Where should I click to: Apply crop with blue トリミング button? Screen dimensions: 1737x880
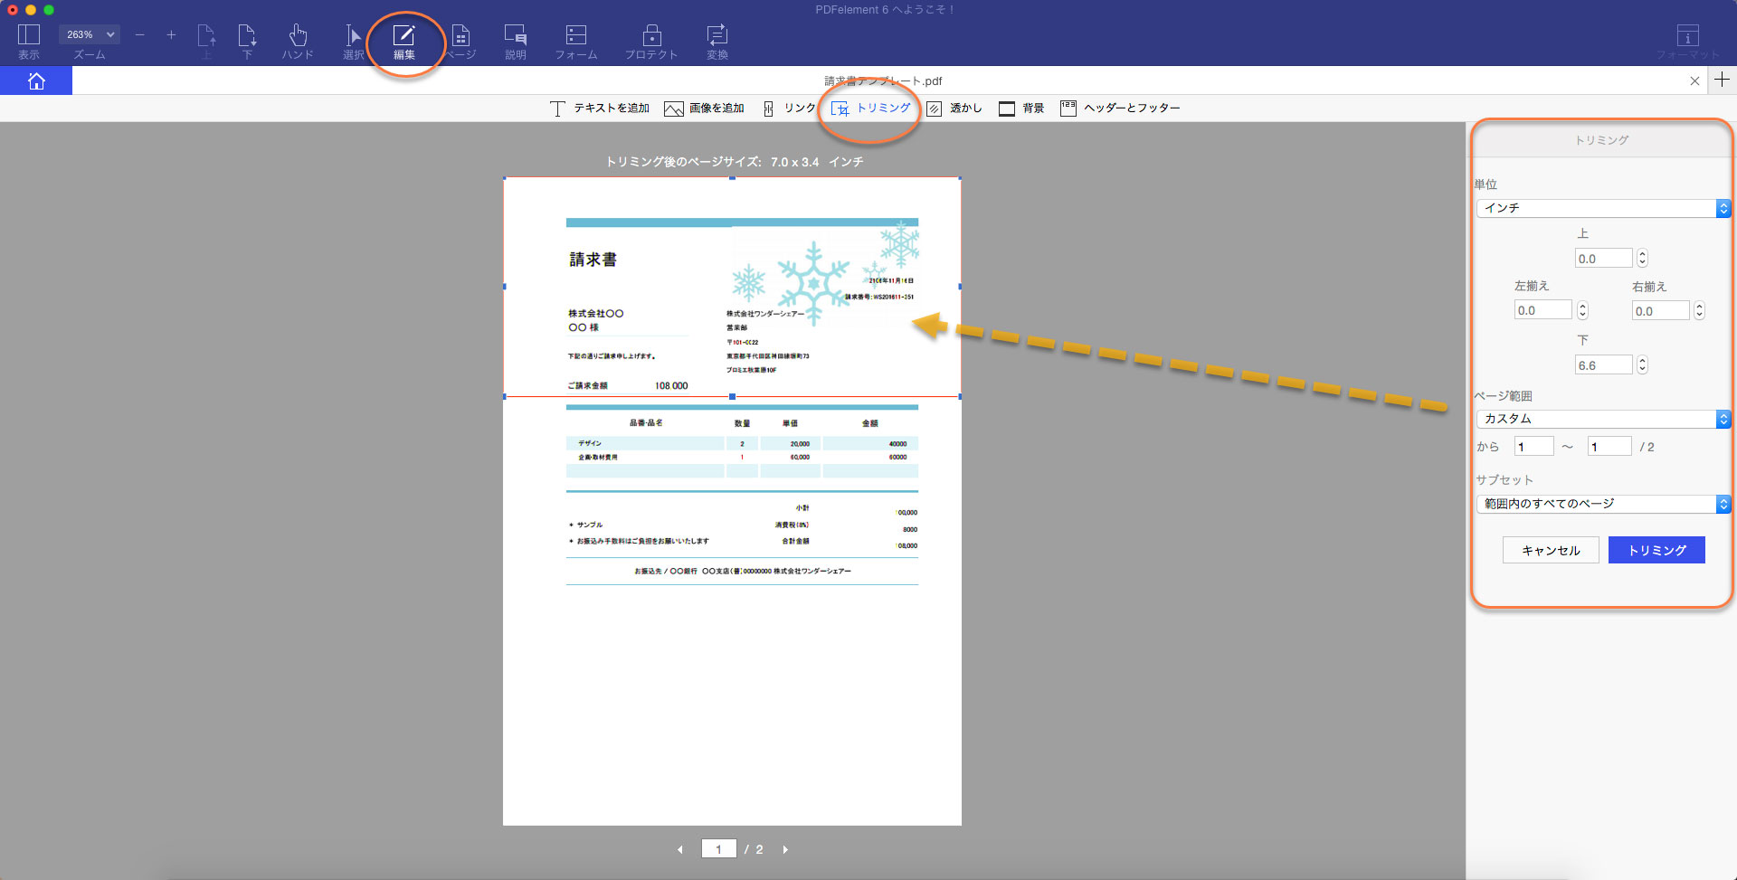tap(1656, 550)
